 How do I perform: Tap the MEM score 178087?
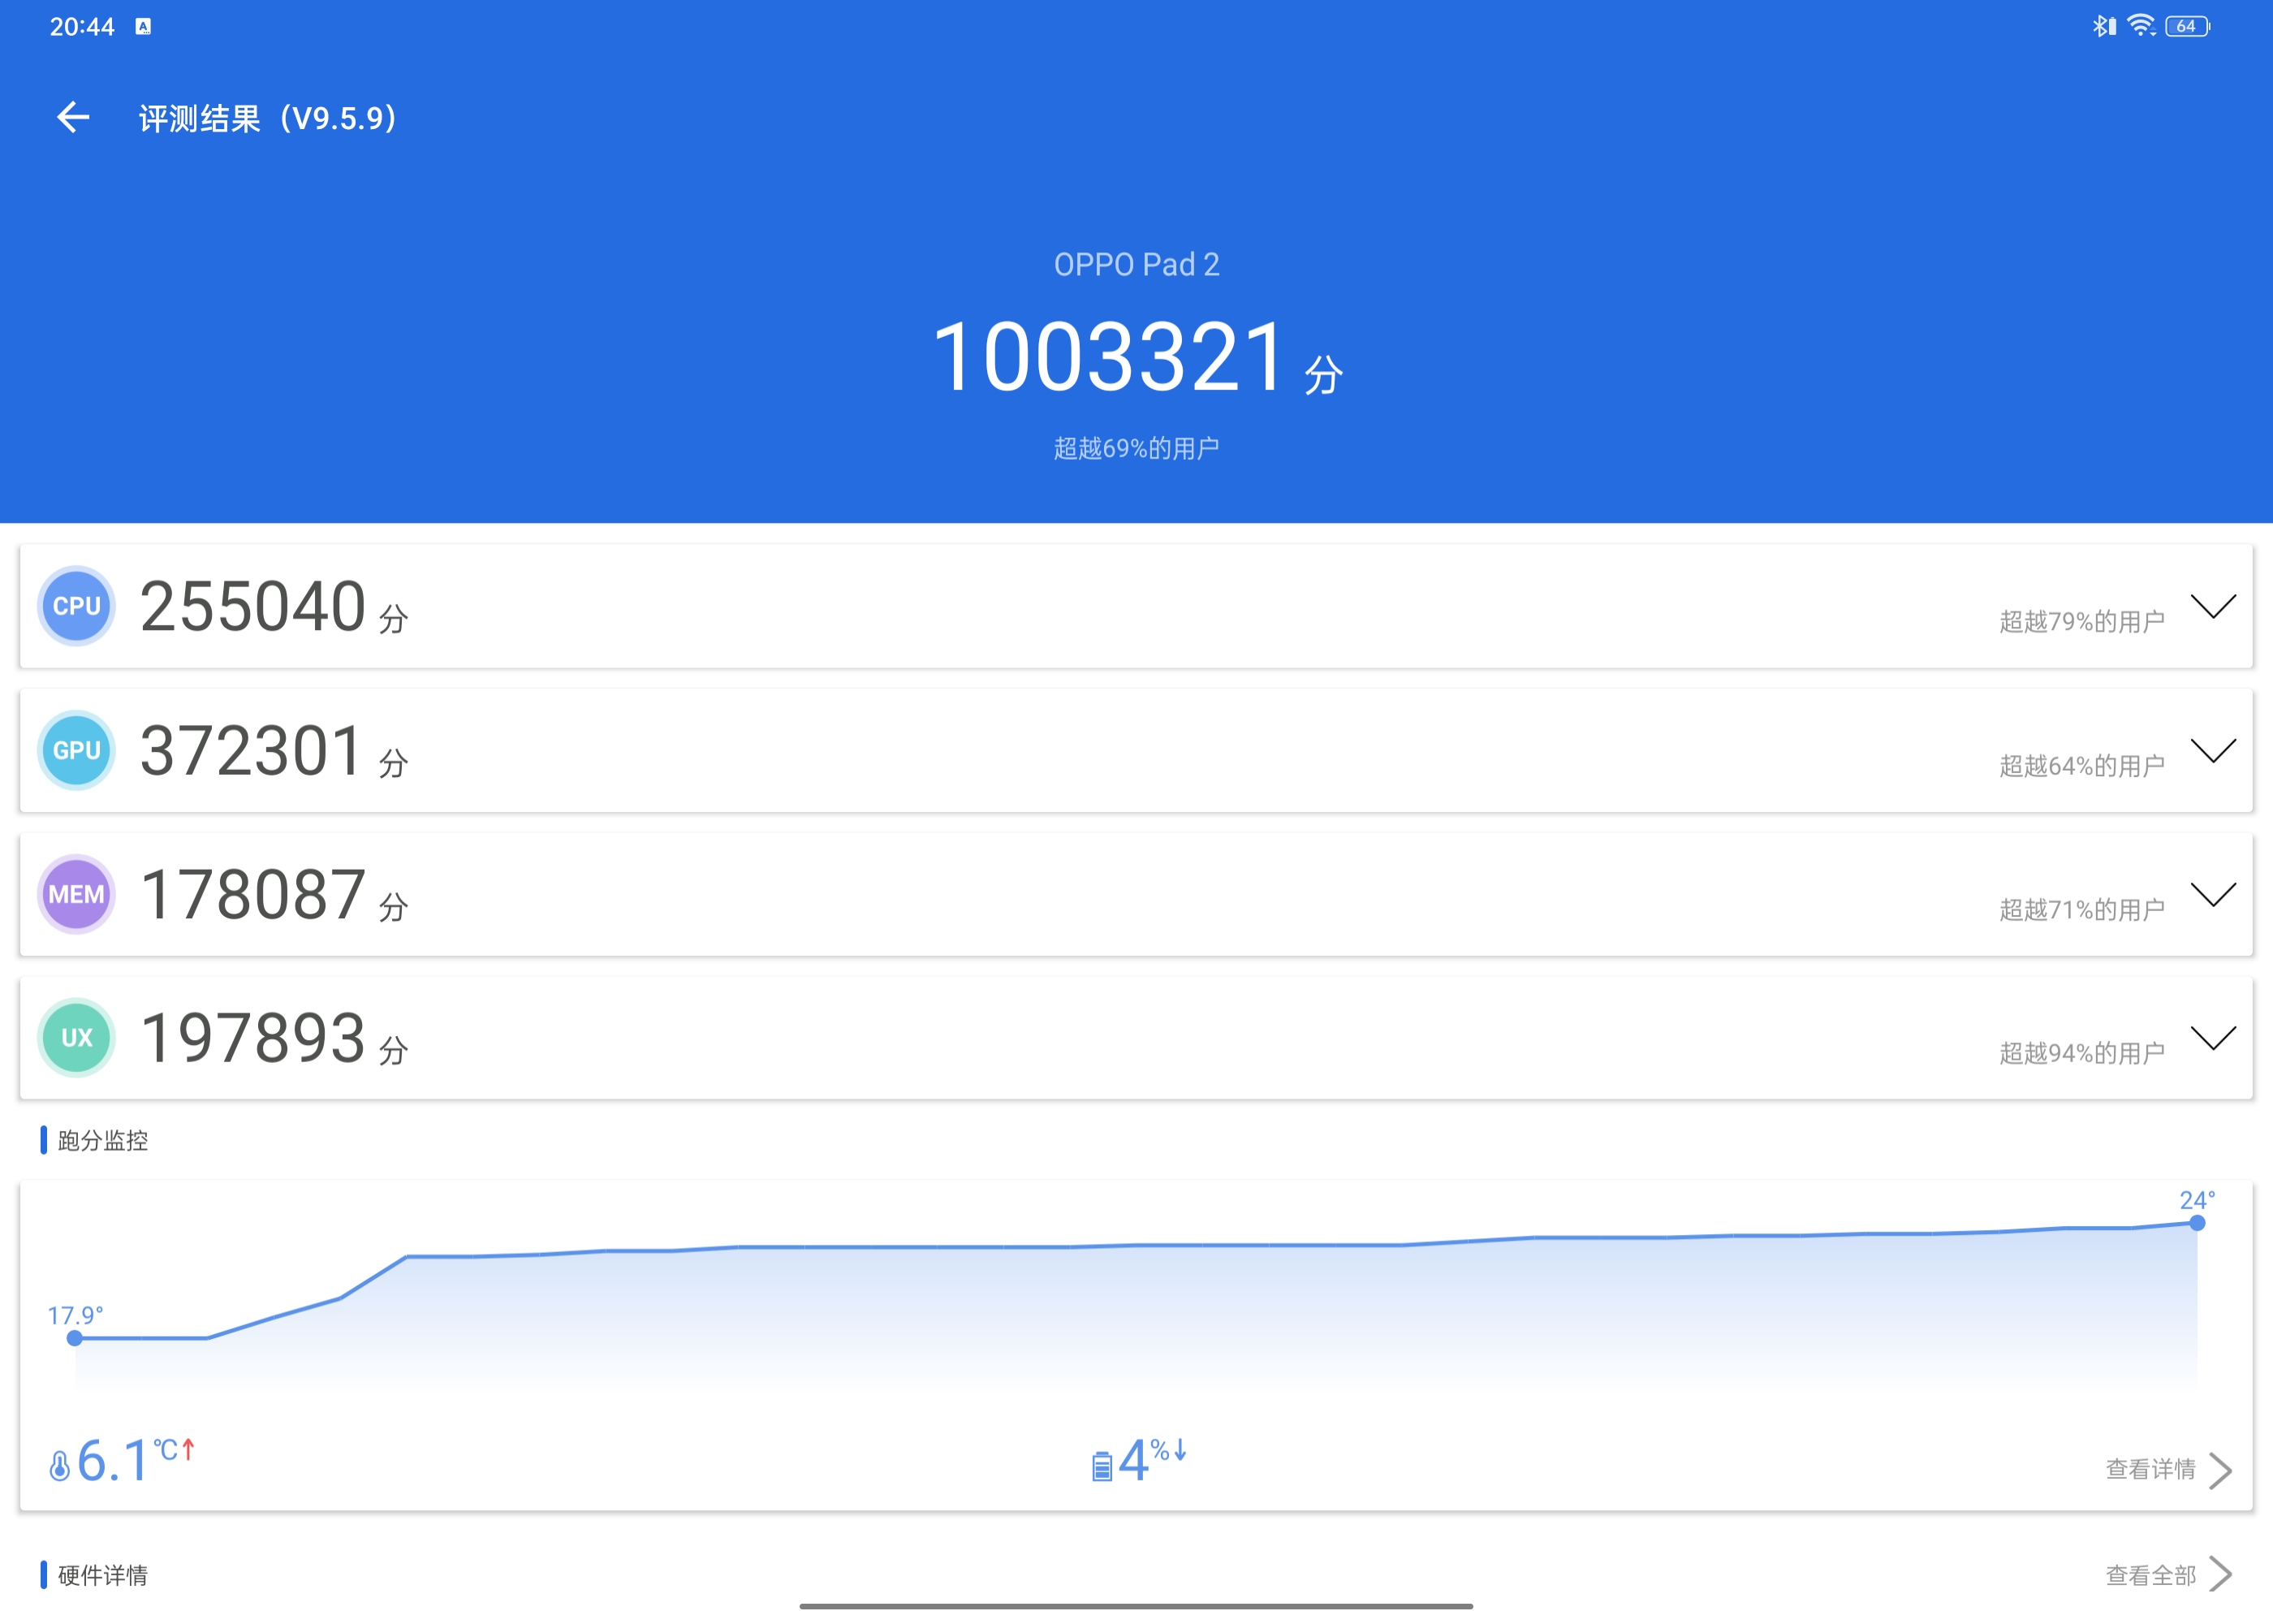point(253,894)
